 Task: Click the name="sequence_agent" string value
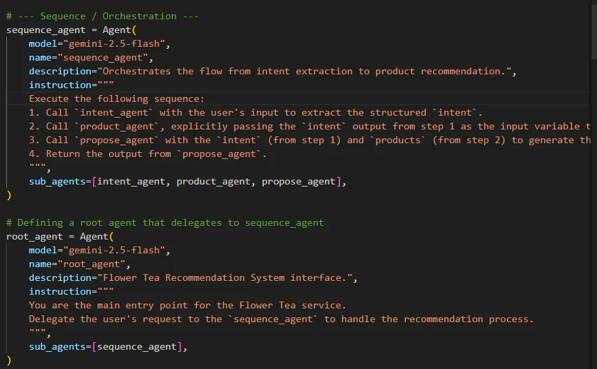(104, 57)
